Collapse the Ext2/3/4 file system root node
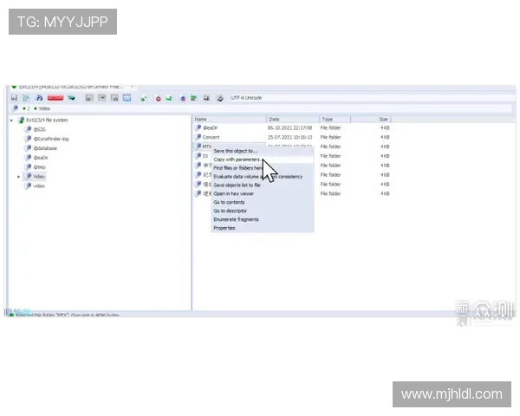The height and width of the screenshot is (416, 520). 12,120
